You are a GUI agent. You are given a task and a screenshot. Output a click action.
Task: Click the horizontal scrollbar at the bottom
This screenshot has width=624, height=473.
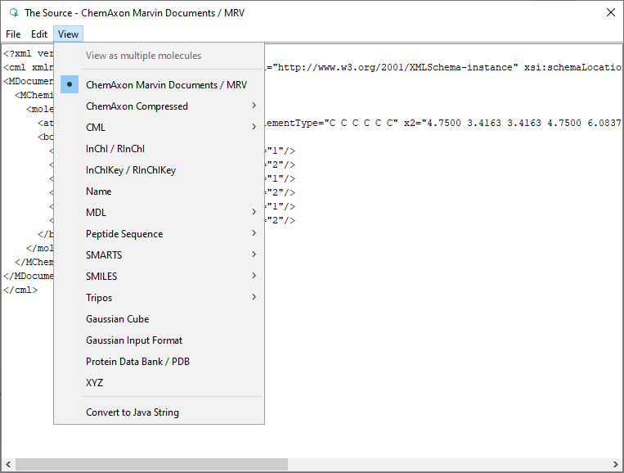tap(151, 465)
